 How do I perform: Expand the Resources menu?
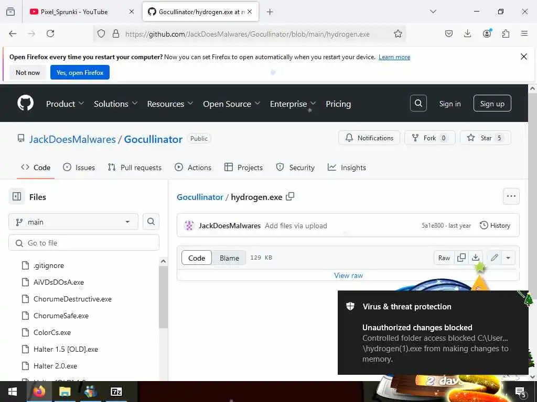click(x=170, y=104)
